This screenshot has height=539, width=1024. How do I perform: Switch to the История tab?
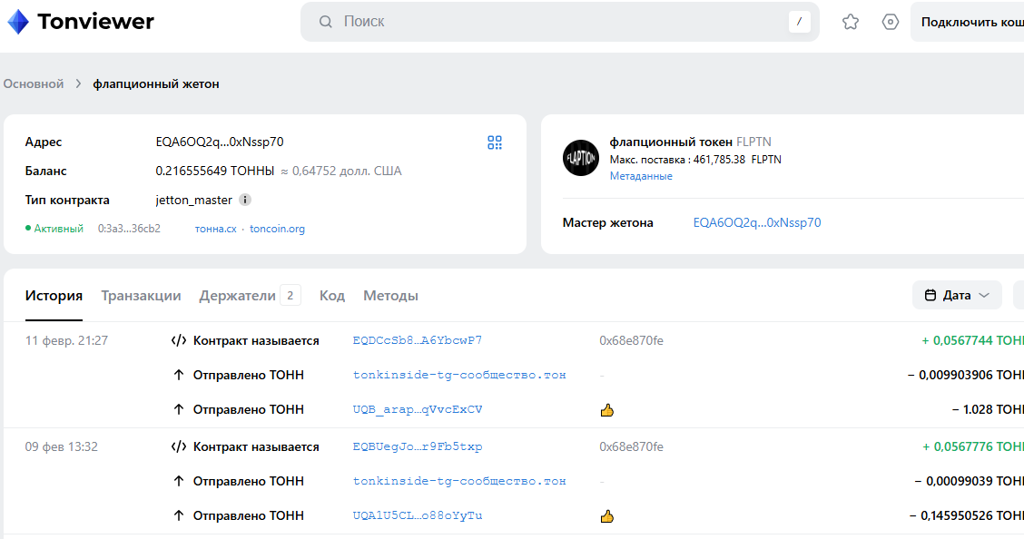click(x=54, y=296)
